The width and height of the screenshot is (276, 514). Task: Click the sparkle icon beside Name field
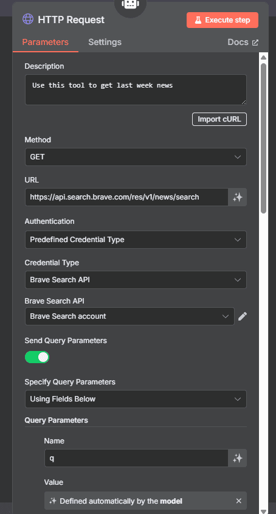237,458
